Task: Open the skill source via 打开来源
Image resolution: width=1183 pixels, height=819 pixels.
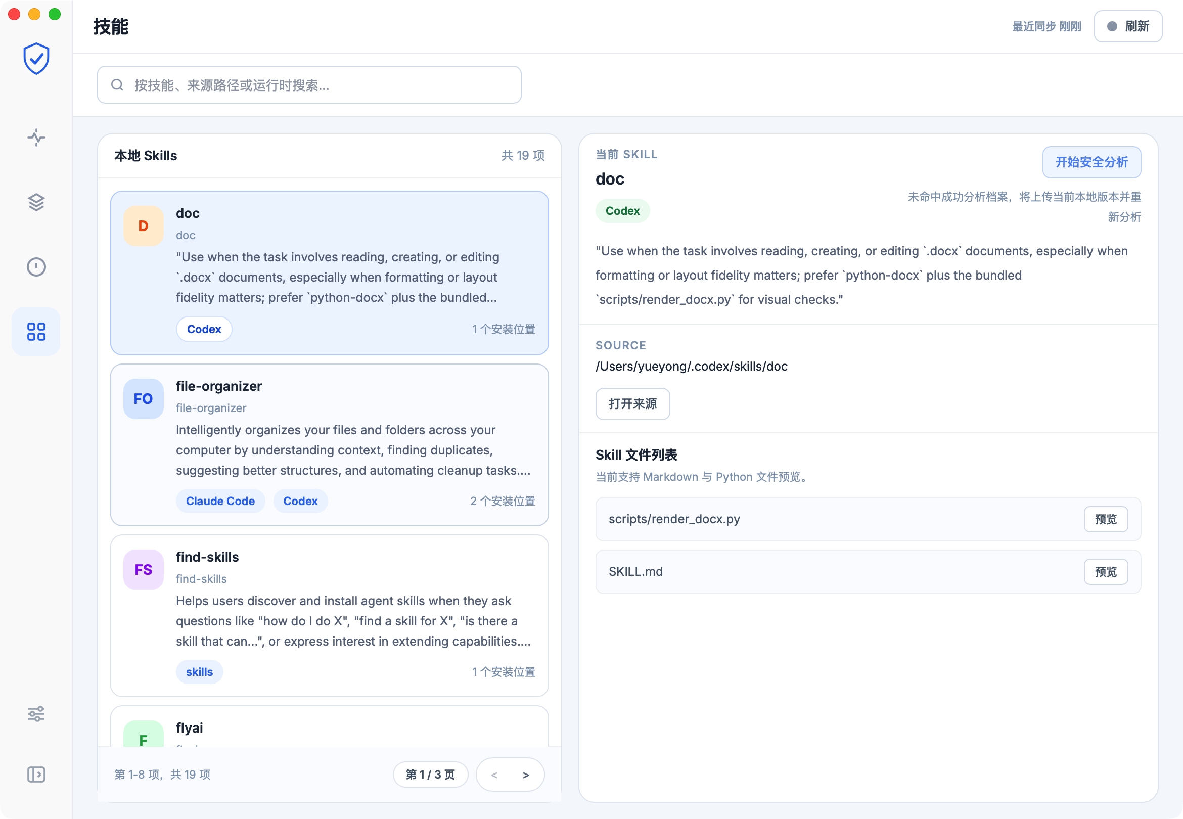Action: (632, 404)
